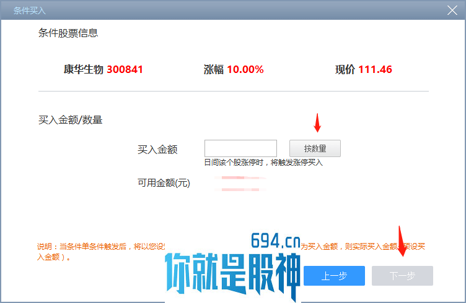Click the 可用金额(元) label
The image size is (466, 303).
[164, 183]
